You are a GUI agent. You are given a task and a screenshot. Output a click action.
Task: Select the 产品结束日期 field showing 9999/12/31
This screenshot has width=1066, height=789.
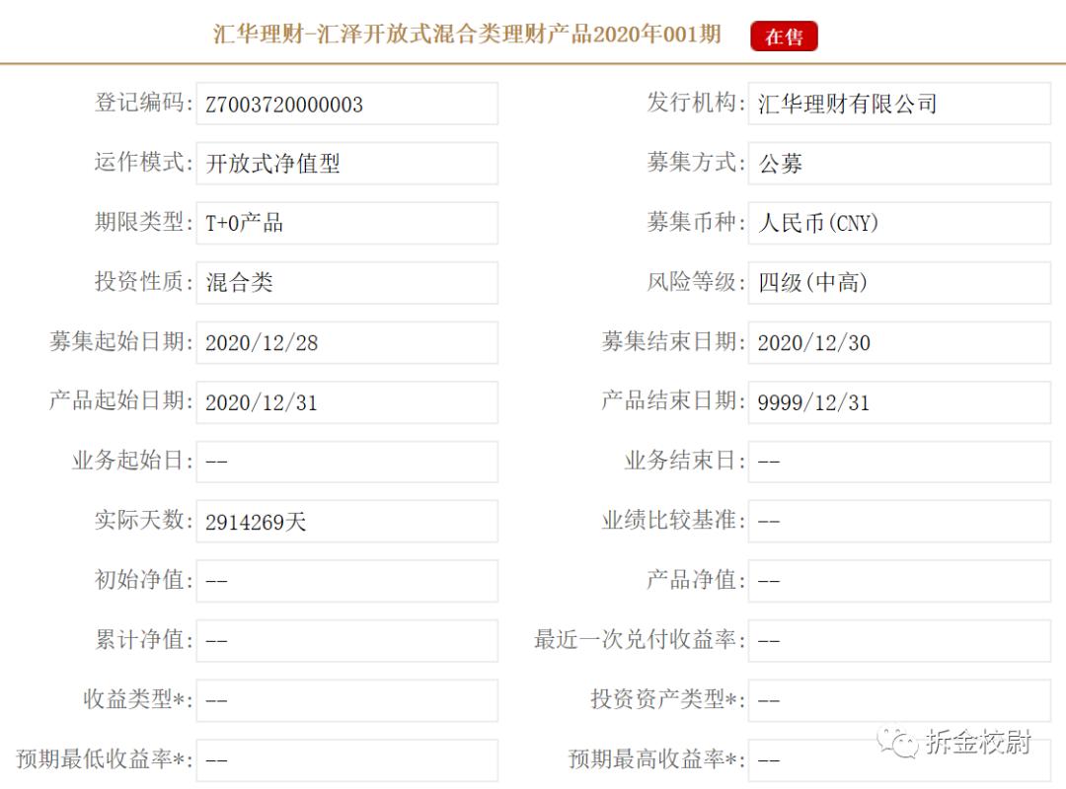pos(898,401)
